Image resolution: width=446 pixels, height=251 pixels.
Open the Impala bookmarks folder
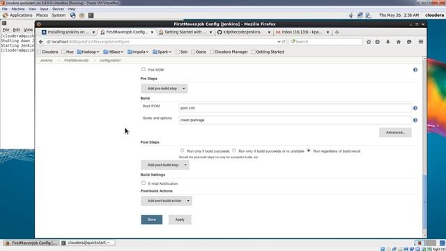138,52
